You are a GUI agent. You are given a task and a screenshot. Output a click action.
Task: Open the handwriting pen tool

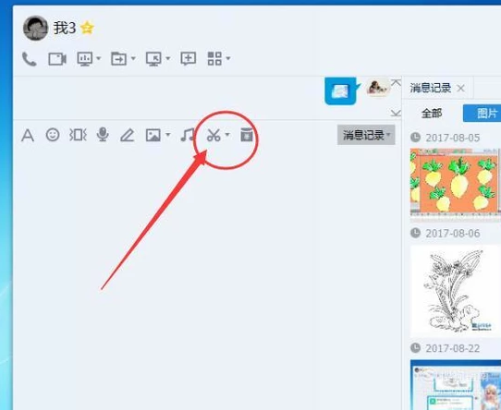pos(128,135)
